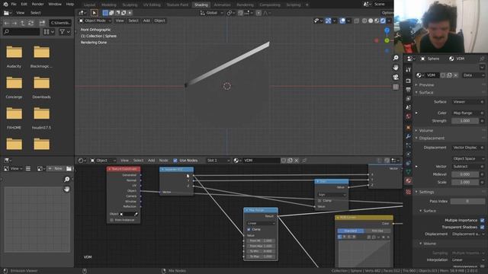Create new folder in file browser

tap(42, 23)
